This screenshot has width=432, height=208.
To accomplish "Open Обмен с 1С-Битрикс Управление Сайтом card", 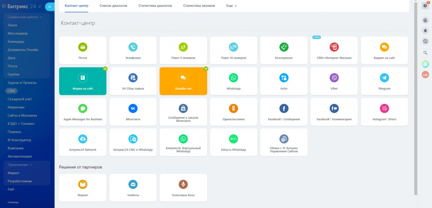I will tap(284, 143).
